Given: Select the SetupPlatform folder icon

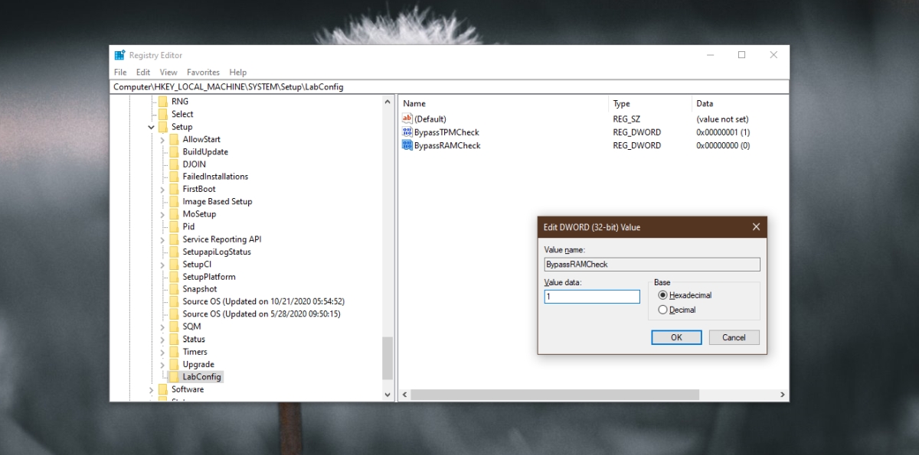Looking at the screenshot, I should 174,277.
